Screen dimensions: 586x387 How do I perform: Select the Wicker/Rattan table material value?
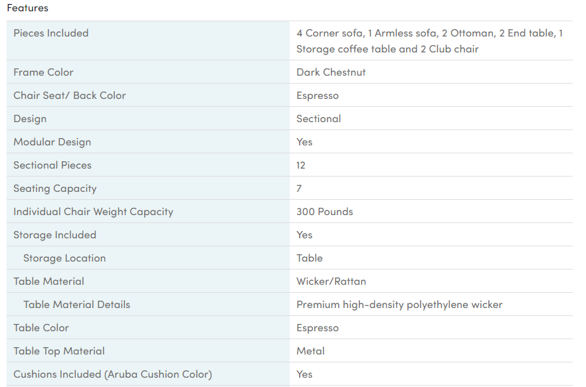click(x=331, y=281)
